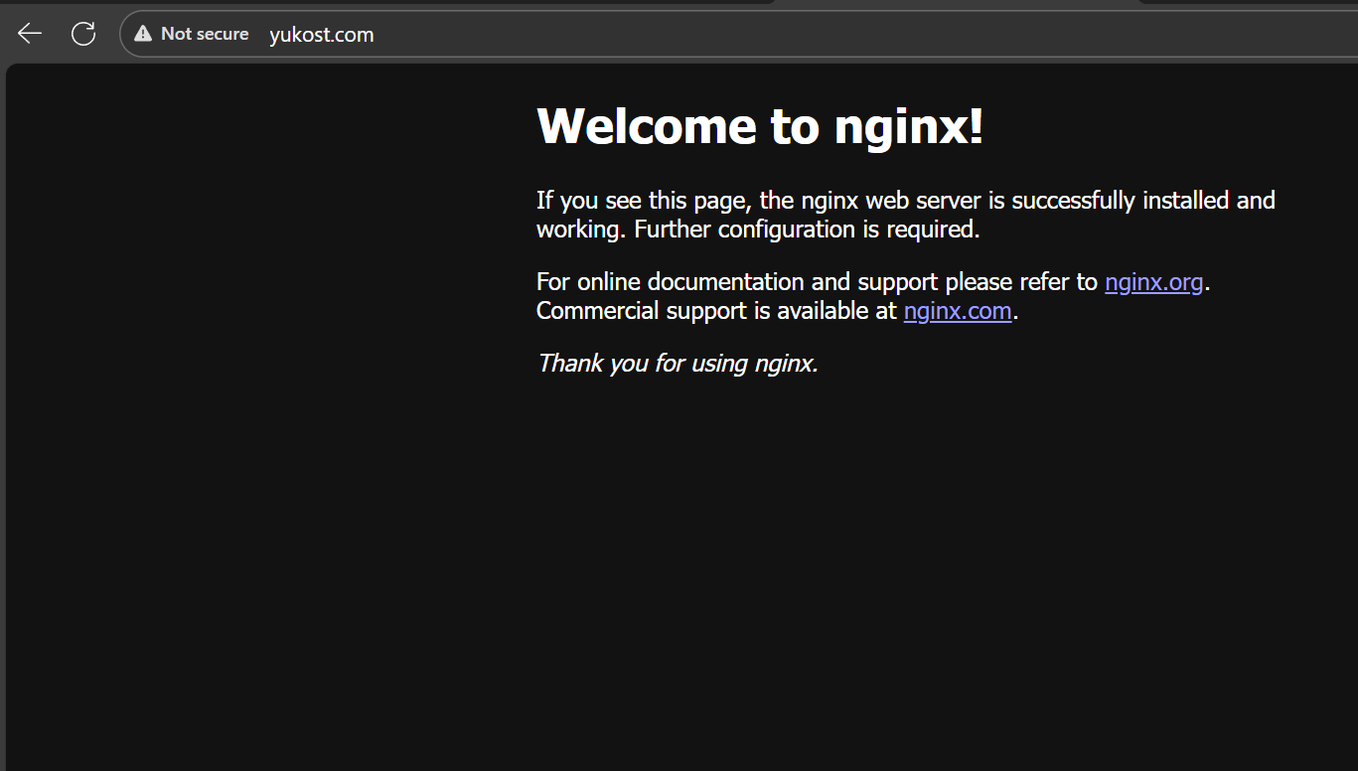Go back using the browser back arrow
Screen dimensions: 1358x771
point(30,34)
